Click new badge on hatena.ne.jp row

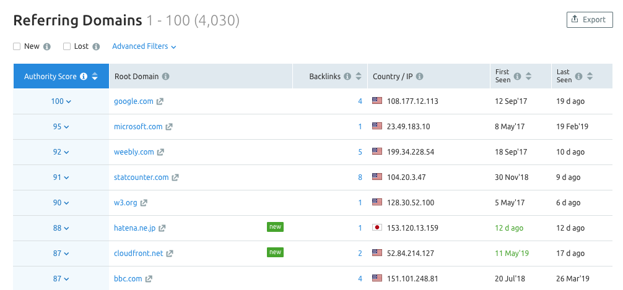pos(275,227)
